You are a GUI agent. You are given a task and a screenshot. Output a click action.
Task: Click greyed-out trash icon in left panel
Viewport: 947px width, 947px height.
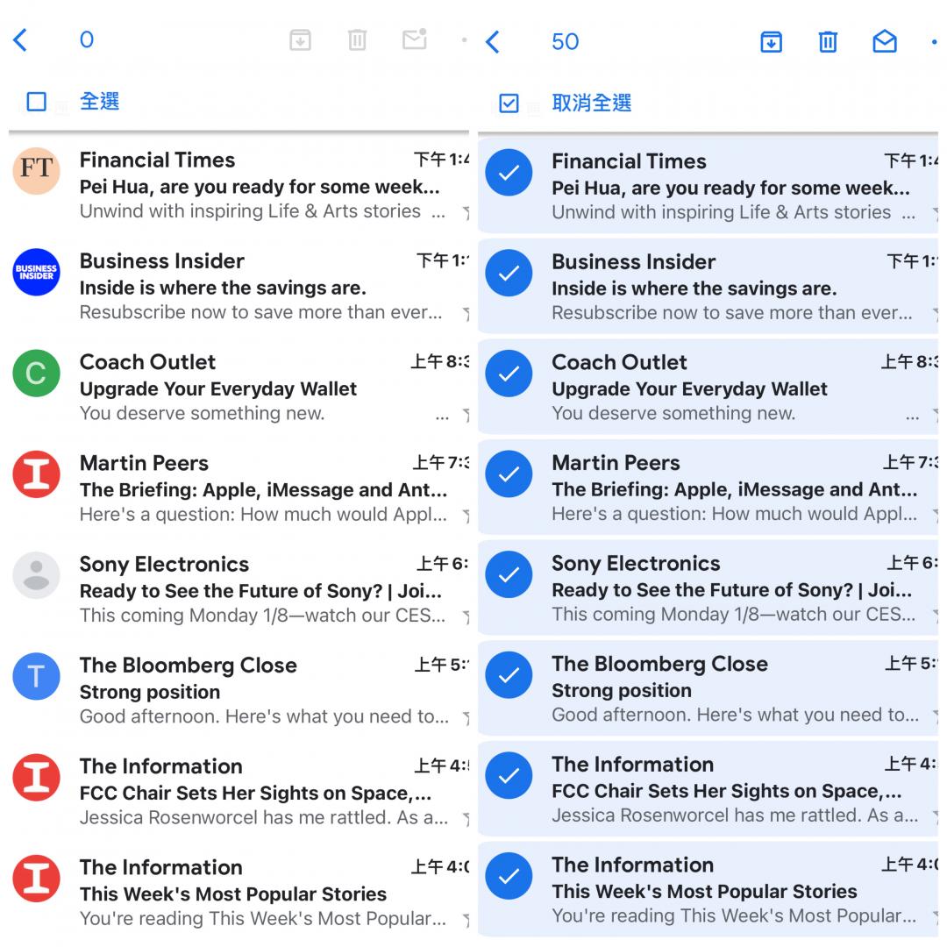(x=357, y=40)
